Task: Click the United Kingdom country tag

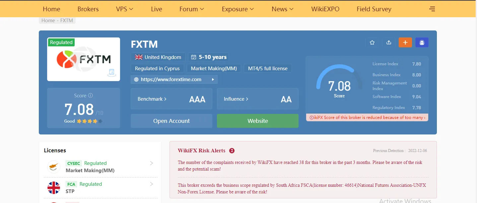Action: pos(158,57)
